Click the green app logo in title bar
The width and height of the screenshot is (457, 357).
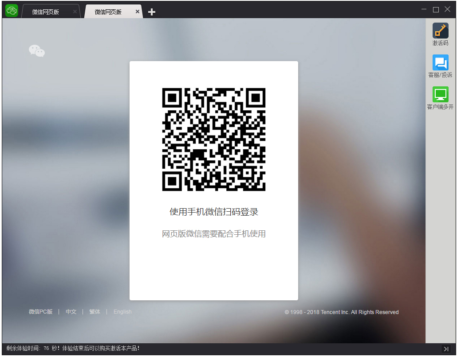pyautogui.click(x=12, y=10)
